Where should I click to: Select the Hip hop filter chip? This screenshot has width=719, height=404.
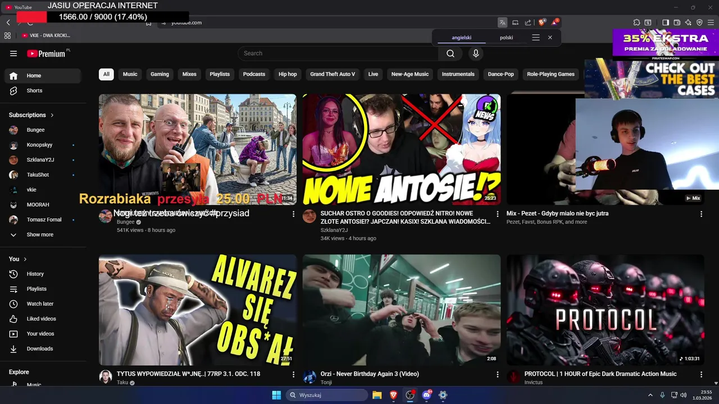click(x=288, y=74)
